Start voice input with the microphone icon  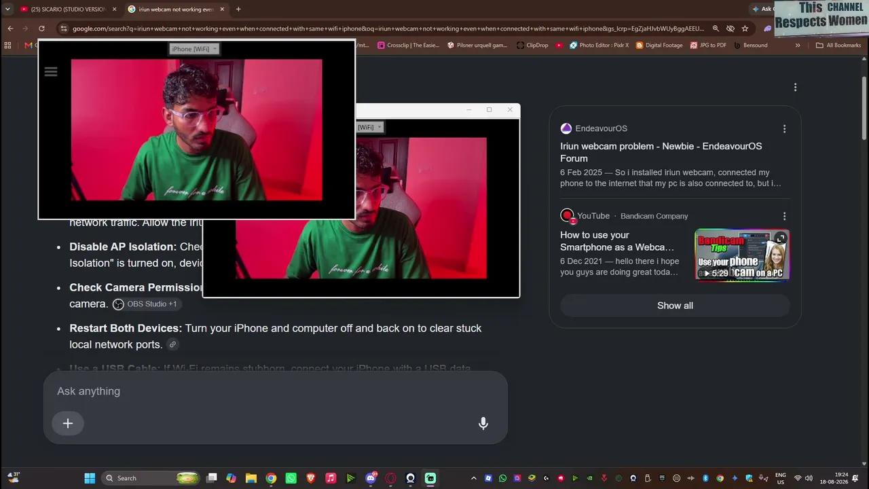[x=483, y=423]
